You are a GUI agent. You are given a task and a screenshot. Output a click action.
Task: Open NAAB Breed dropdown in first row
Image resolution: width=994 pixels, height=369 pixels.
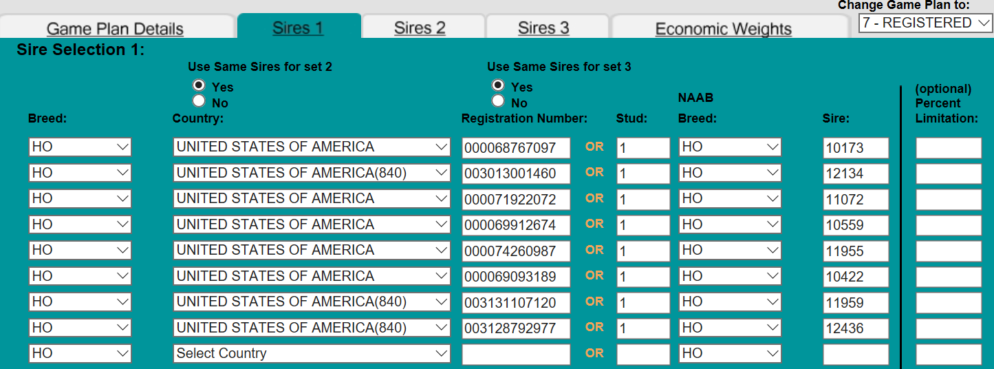coord(729,147)
